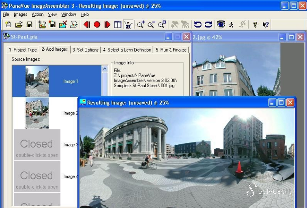Switch to 4- Select a Lens Definition tab
The image size is (307, 208).
(x=127, y=50)
